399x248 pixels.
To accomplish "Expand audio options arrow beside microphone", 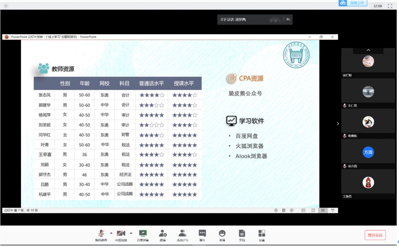I will click(x=111, y=233).
